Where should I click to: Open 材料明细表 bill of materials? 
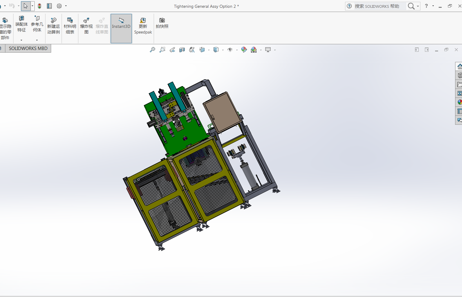pyautogui.click(x=70, y=26)
